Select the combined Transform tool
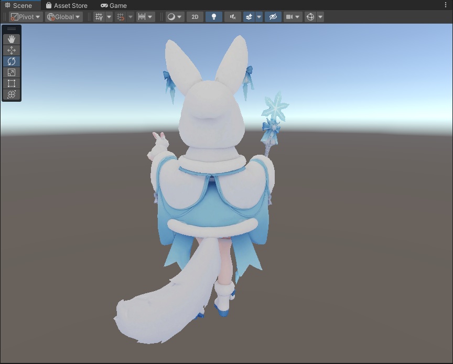 click(x=12, y=95)
